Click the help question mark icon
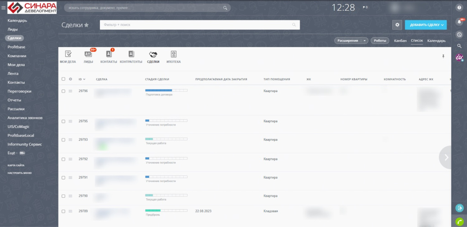Screen dimensions: 467x227 459,8
